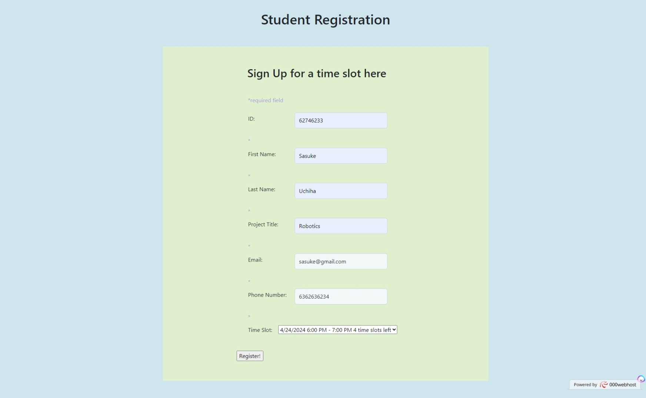Focus the Email field
The width and height of the screenshot is (646, 398).
pyautogui.click(x=341, y=262)
